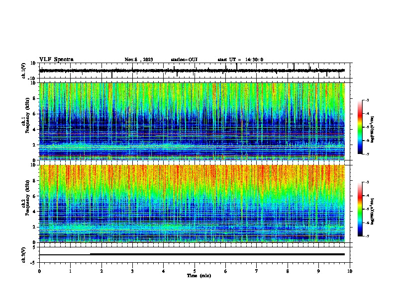Click the time axis tick label "7"
The height and width of the screenshot is (304, 394).
point(257,271)
